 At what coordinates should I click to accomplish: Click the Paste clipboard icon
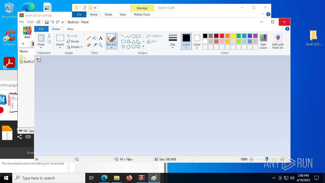pos(41,38)
